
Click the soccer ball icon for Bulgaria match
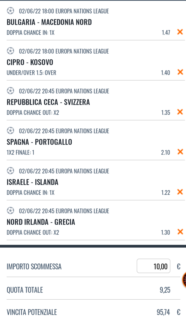pyautogui.click(x=10, y=11)
